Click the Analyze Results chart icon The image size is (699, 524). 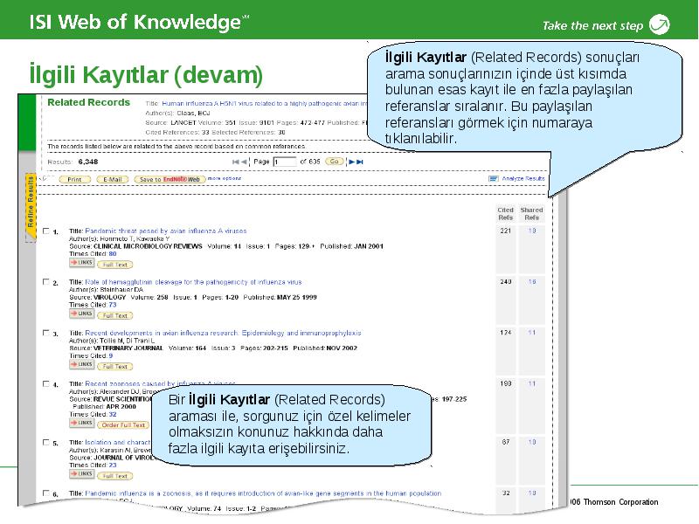[x=493, y=179]
